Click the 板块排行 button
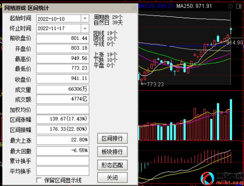This screenshot has height=186, width=244. pos(112,152)
